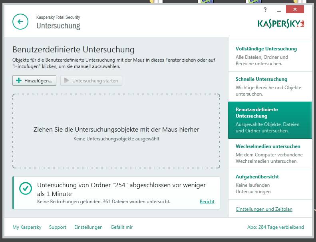This screenshot has width=316, height=242.
Task: Click the help question mark icon
Action: point(265,10)
